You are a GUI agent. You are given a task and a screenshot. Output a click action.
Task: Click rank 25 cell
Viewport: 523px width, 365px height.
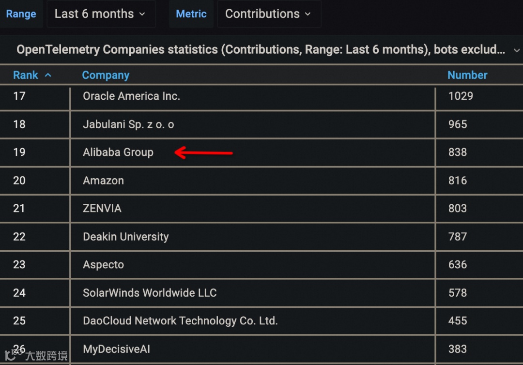34,320
